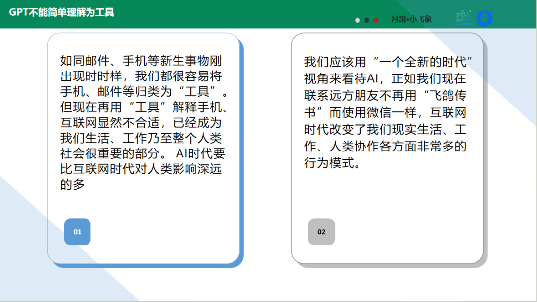Viewport: 537px width, 302px height.
Task: Click the computer logo icon in the header
Action: [463, 17]
